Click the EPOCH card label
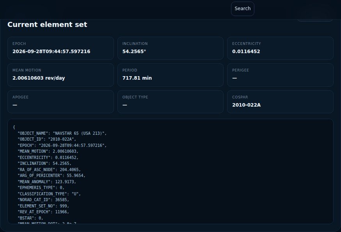This screenshot has width=341, height=232. (x=19, y=43)
